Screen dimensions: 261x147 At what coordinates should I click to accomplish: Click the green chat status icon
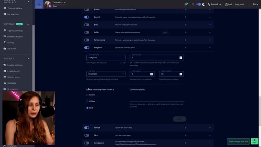pos(186,4)
